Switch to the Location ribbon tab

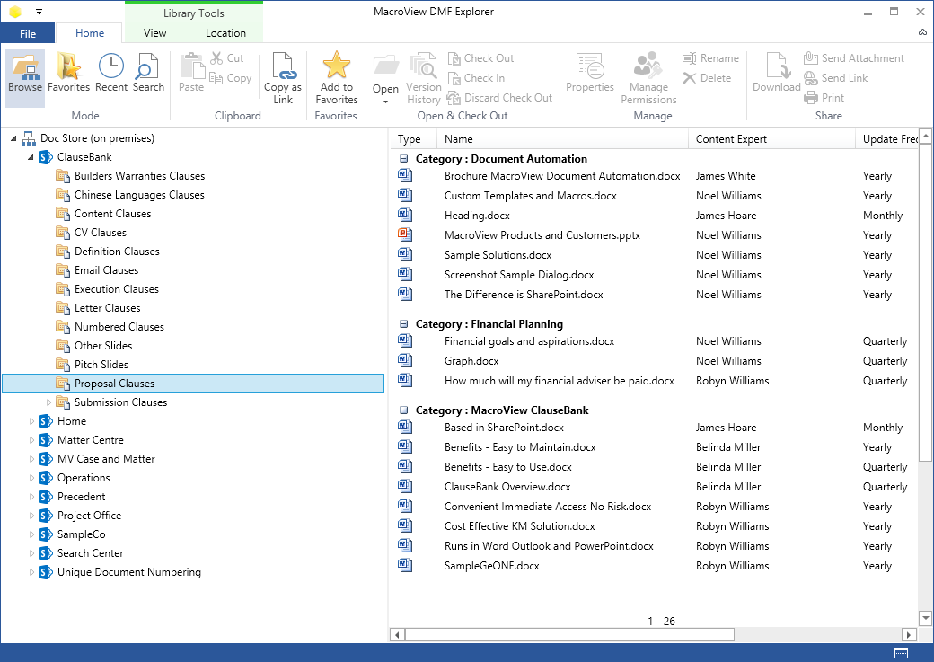[x=225, y=33]
